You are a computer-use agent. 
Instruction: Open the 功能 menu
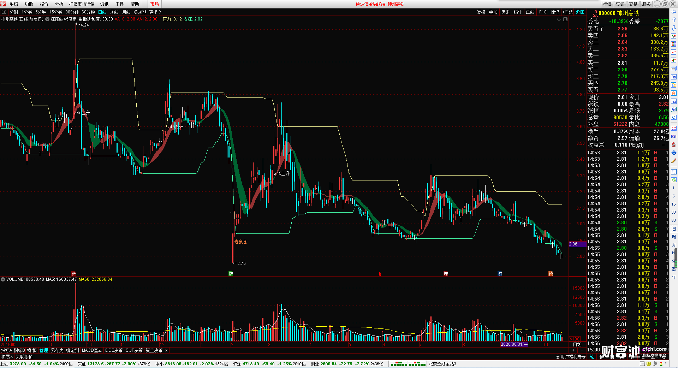click(29, 4)
